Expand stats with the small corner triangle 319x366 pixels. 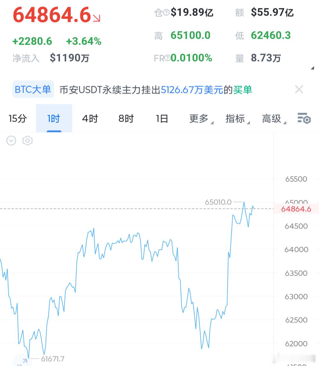pos(312,68)
